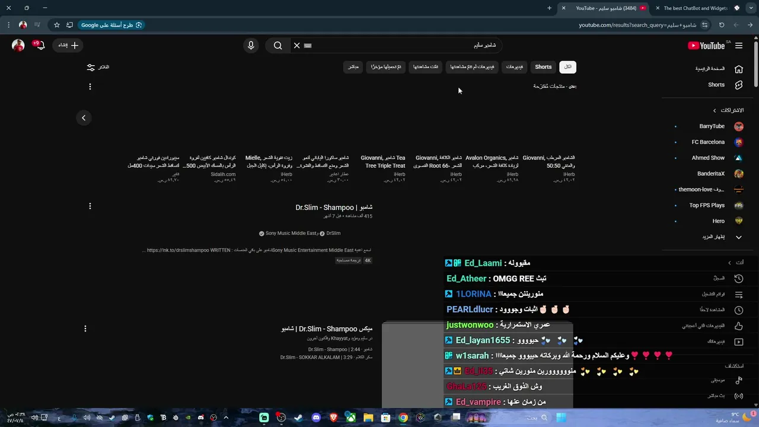Open options for Dr.Slim - Shampoo video
Viewport: 759px width, 427px height.
[90, 206]
